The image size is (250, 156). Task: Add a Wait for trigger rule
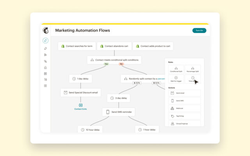(176, 79)
